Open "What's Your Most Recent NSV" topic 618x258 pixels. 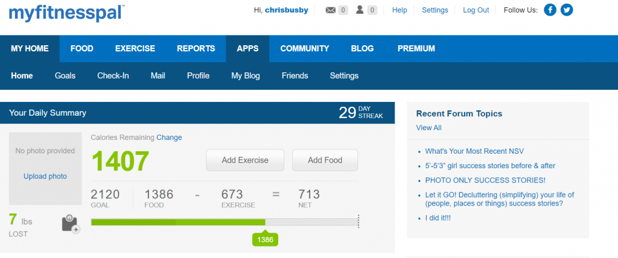point(474,151)
